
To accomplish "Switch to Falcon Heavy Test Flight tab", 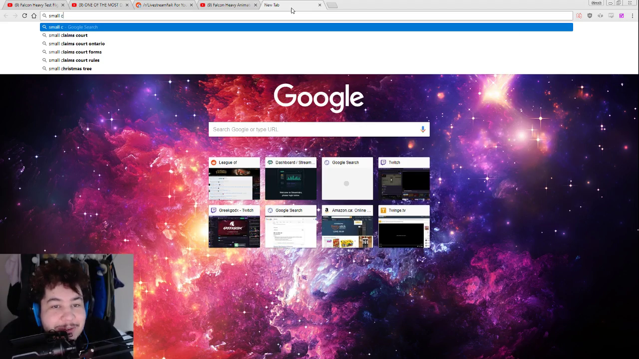I will click(34, 5).
